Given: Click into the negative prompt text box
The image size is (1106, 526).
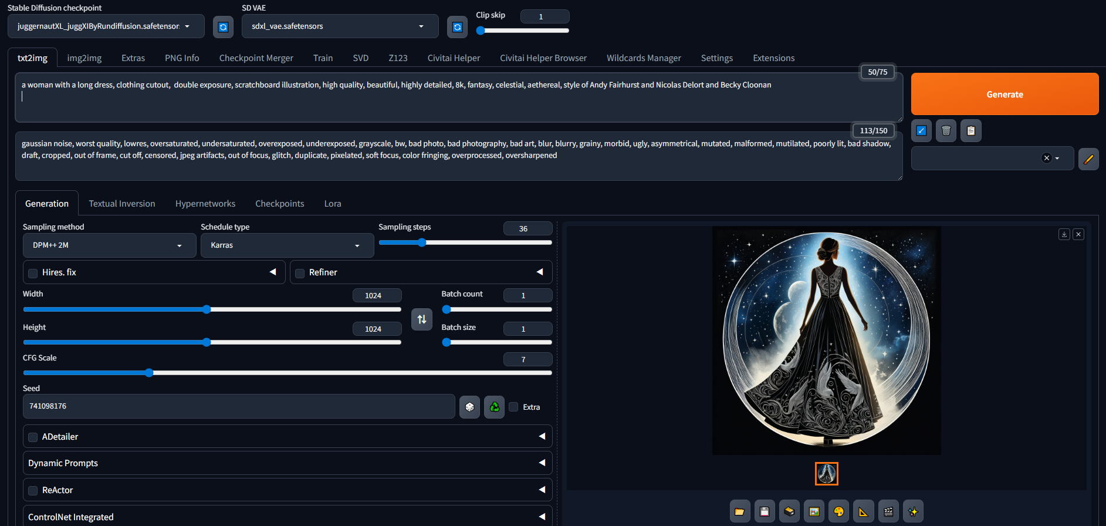Looking at the screenshot, I should coord(459,156).
